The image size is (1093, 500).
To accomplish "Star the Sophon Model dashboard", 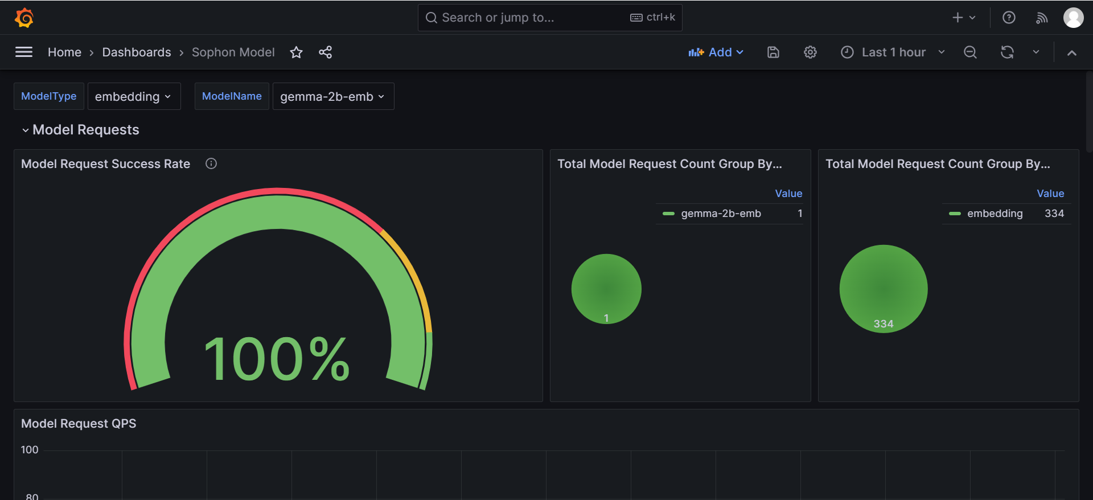I will point(296,52).
